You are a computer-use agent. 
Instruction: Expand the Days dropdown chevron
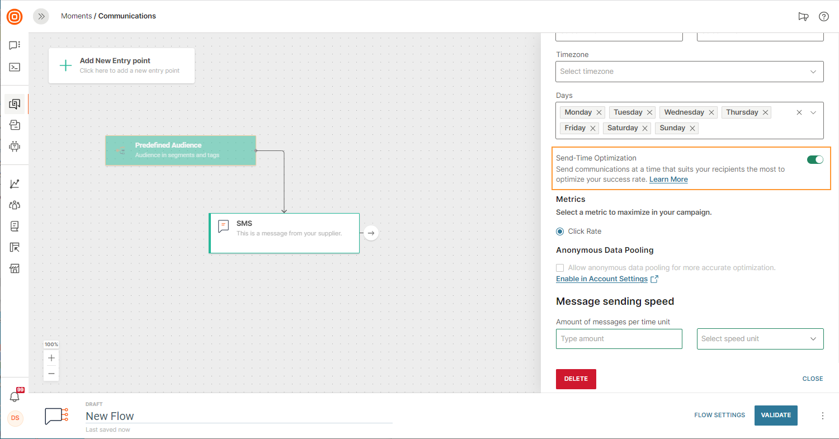point(813,112)
